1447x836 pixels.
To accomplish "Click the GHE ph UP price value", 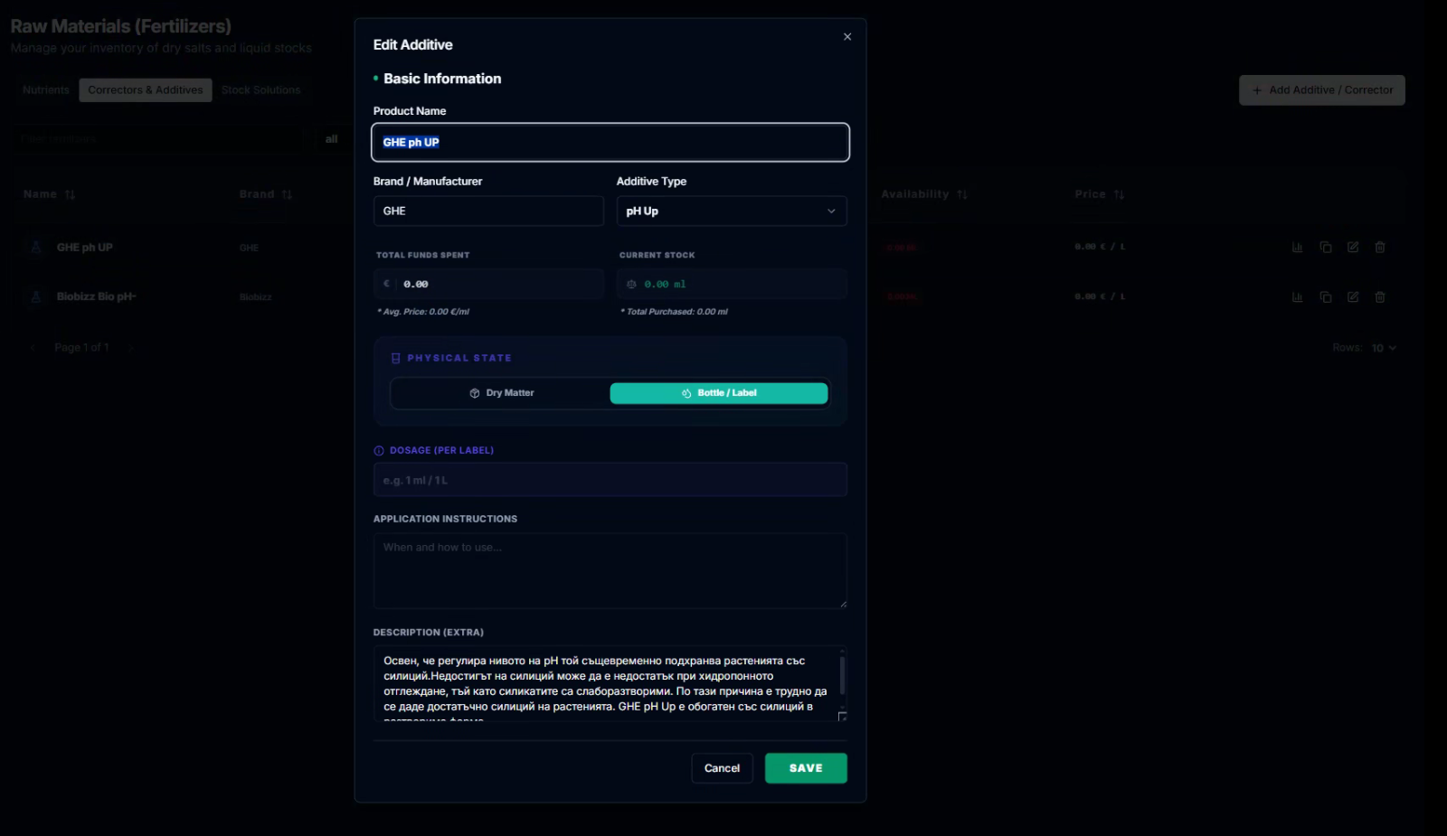I will coord(1100,247).
